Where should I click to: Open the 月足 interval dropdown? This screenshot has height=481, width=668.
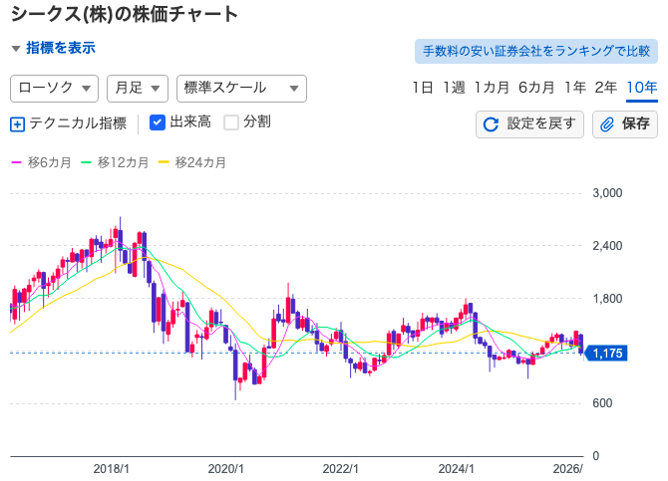(137, 89)
